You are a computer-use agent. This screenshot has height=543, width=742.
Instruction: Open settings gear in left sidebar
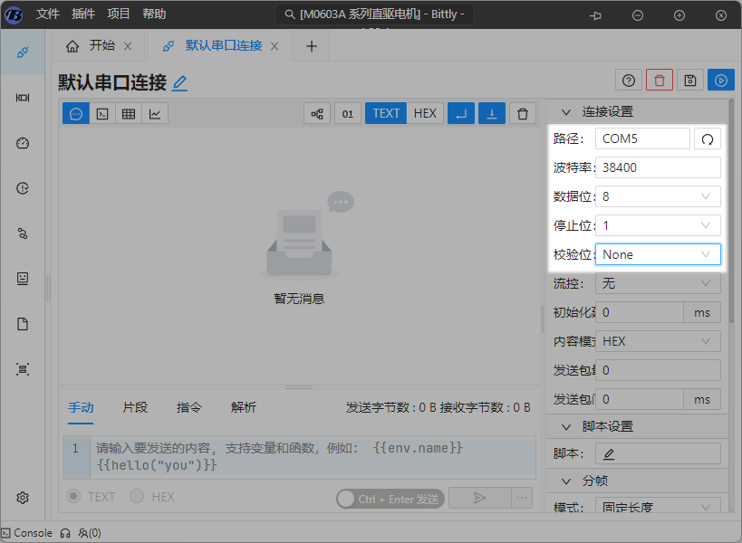23,498
